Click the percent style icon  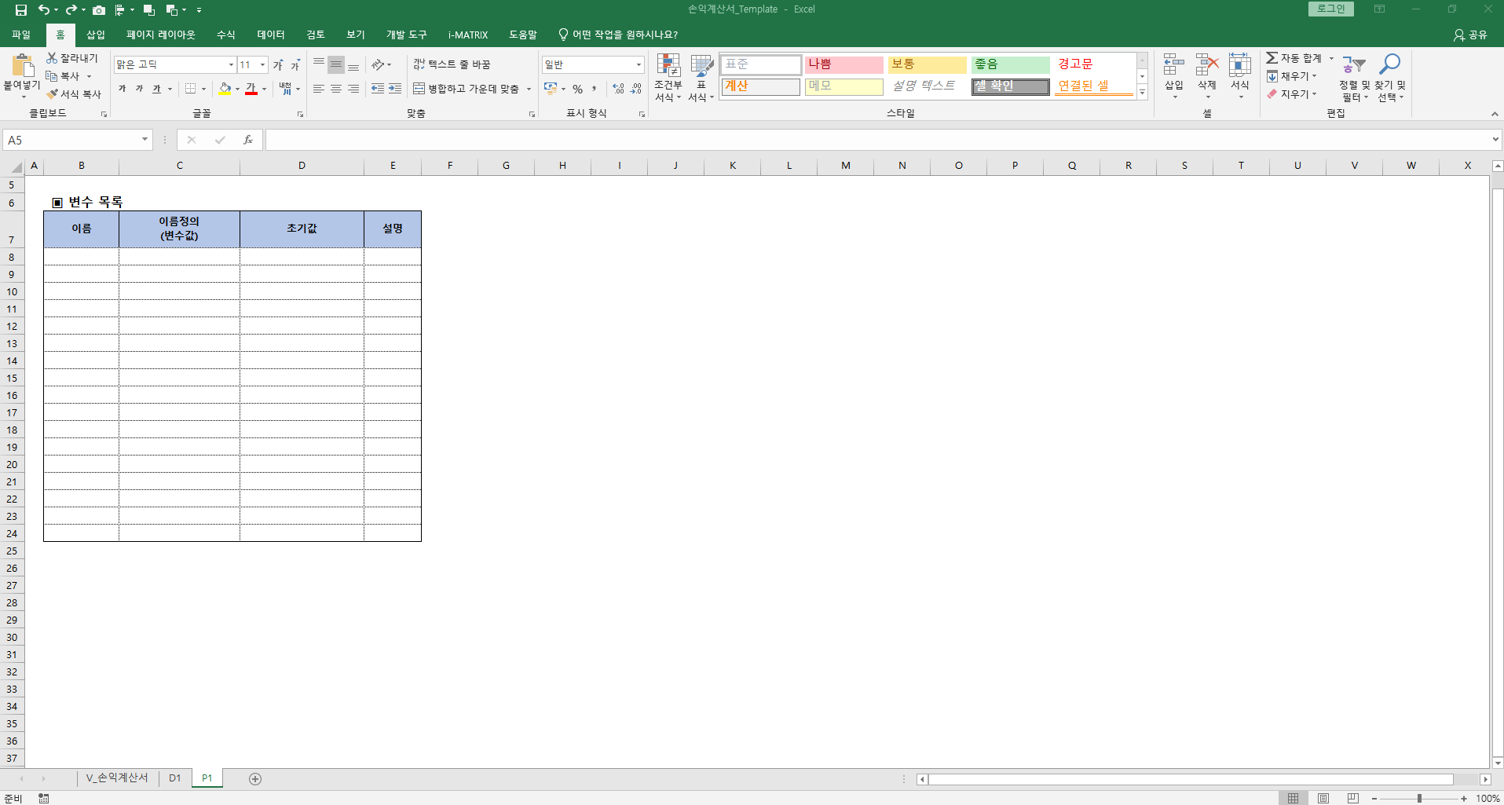(x=577, y=90)
